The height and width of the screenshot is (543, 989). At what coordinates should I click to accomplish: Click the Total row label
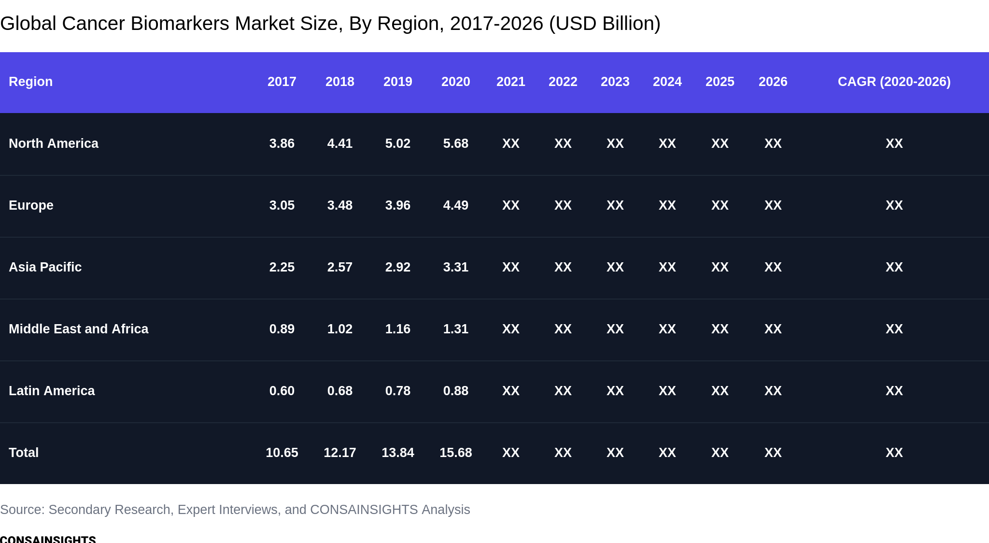coord(24,453)
